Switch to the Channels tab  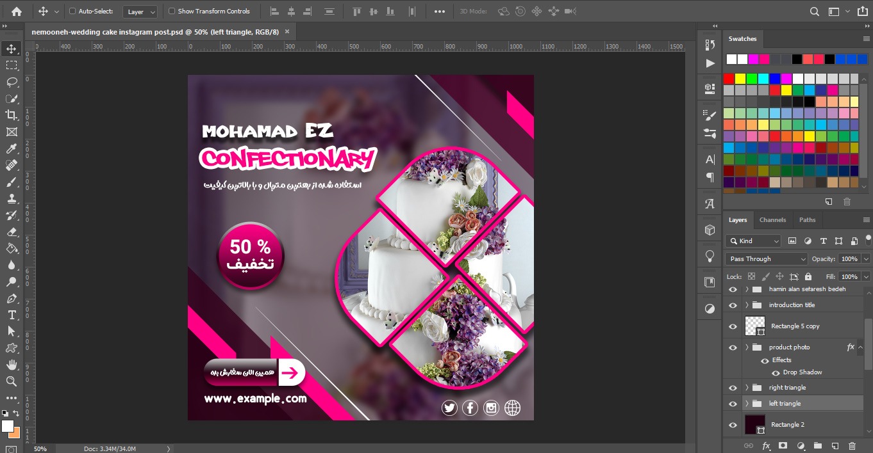coord(772,220)
